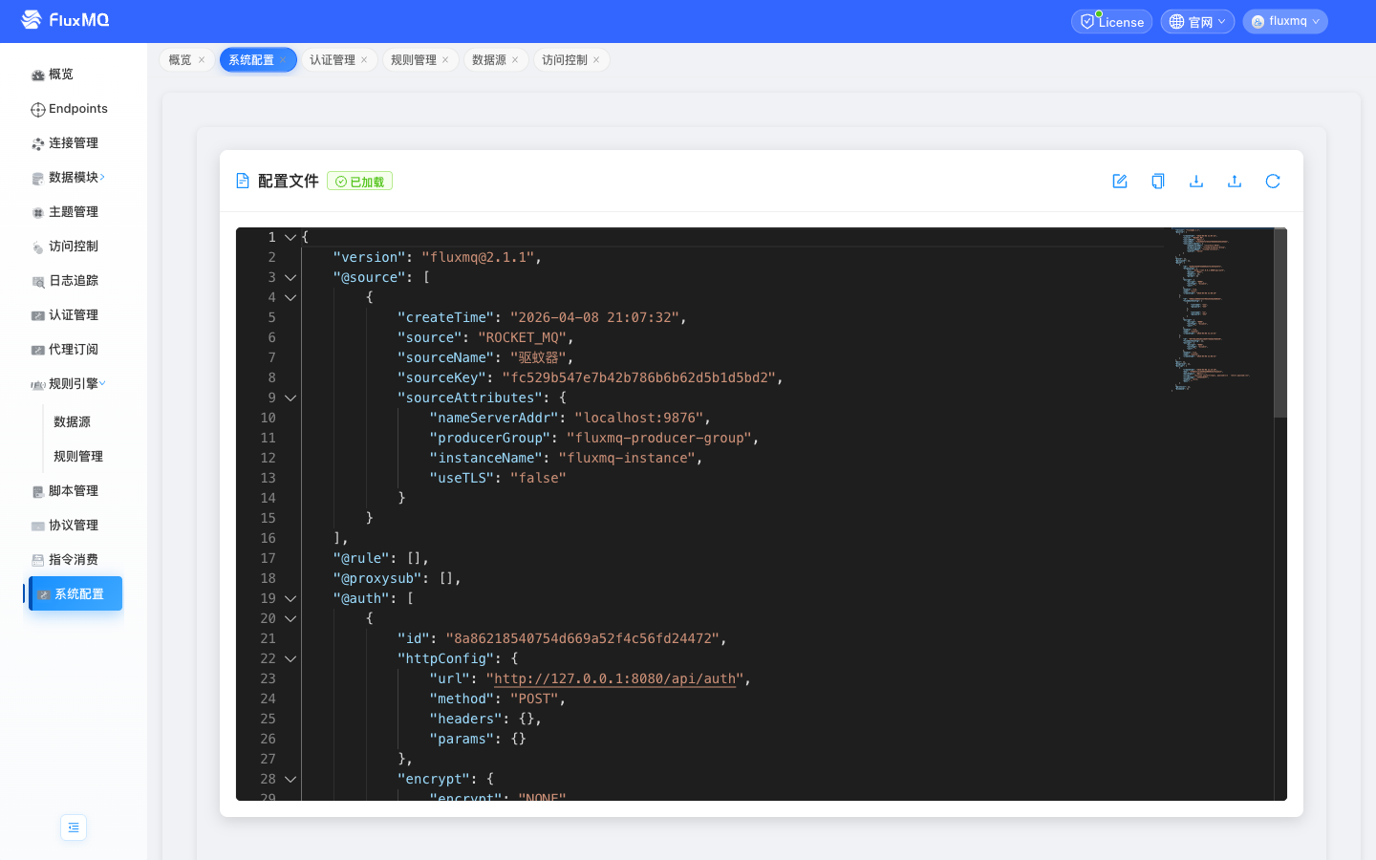Collapse the 规则引擎 sidebar submenu

click(74, 384)
